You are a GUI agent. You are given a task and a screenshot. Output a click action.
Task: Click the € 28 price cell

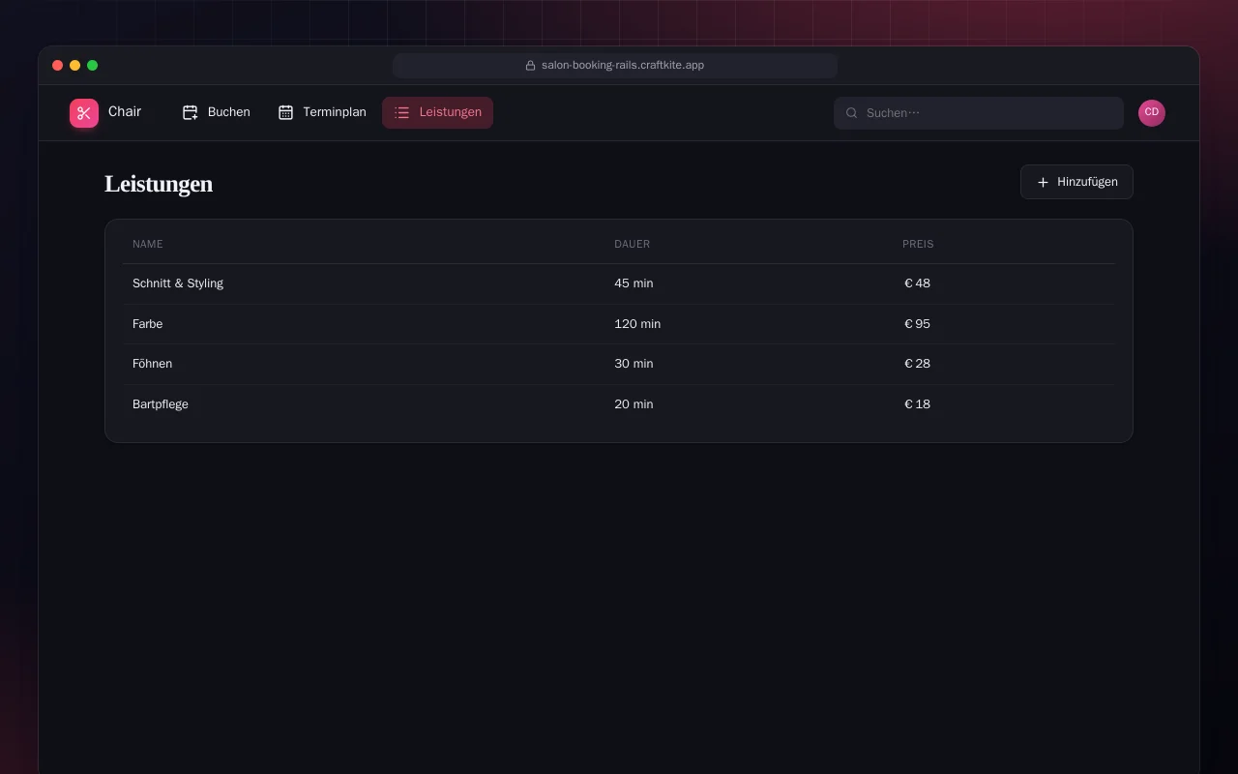(917, 364)
